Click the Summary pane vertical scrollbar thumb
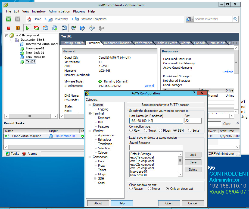249x209 pixels. (236, 62)
